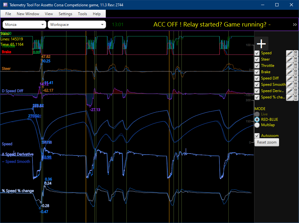Open the File menu

pos(8,14)
